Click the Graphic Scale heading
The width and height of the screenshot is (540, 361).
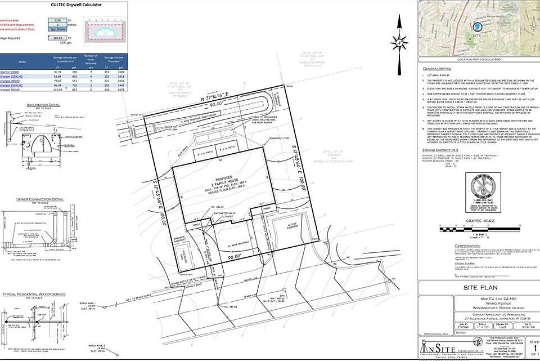tap(480, 221)
